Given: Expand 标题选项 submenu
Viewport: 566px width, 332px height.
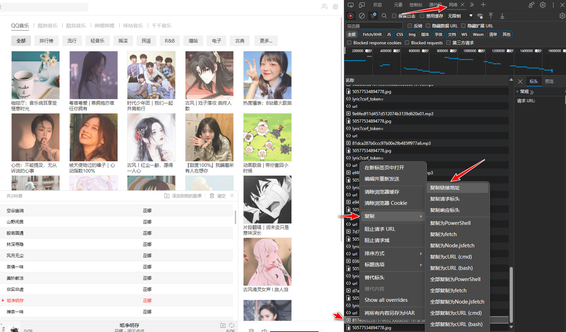Looking at the screenshot, I should click(x=393, y=265).
